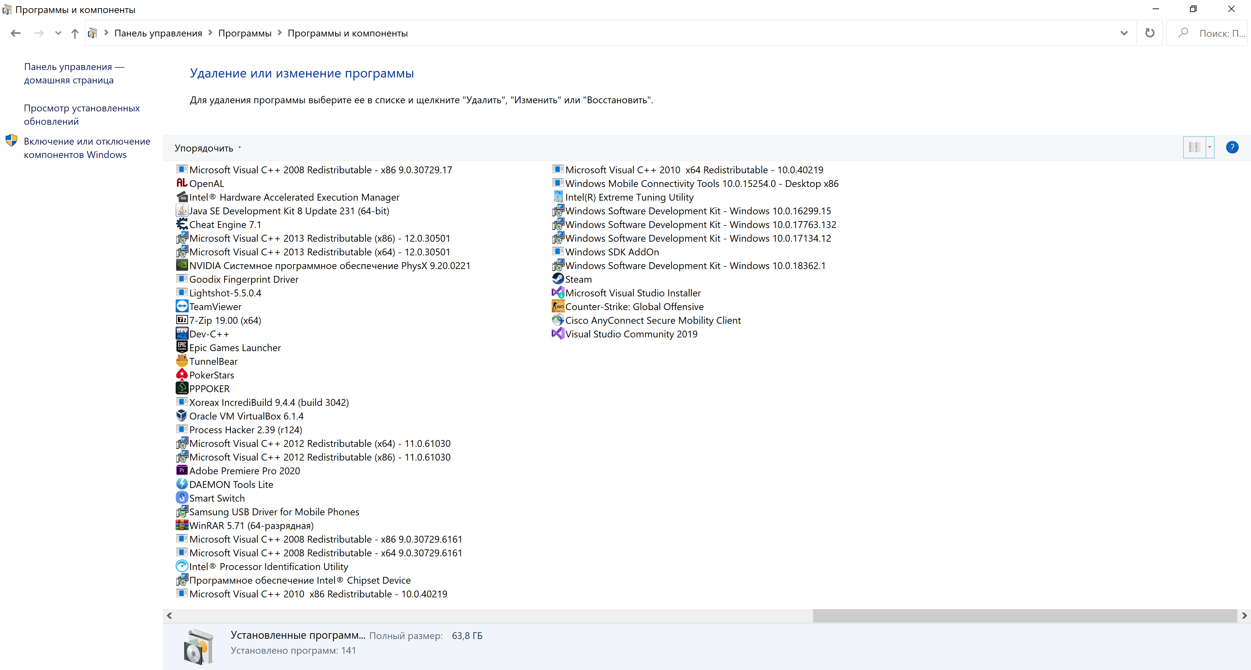Select the 7-Zip 19.00 icon
The width and height of the screenshot is (1251, 670).
pos(182,320)
